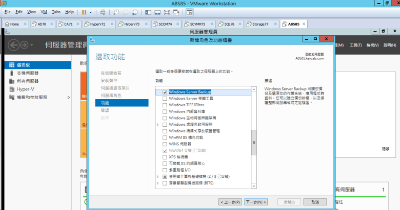Image resolution: width=400 pixels, height=210 pixels.
Task: Click the 取消 cancel button
Action: 314,202
